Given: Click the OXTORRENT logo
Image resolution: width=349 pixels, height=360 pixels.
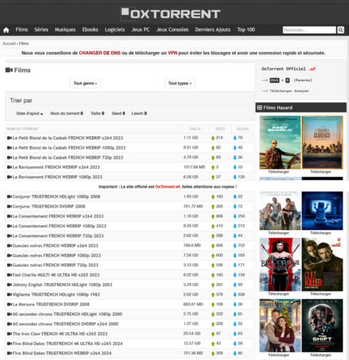Looking at the screenshot, I should 171,14.
